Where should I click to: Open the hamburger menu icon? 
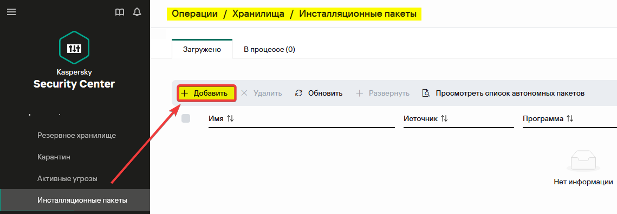pyautogui.click(x=11, y=12)
